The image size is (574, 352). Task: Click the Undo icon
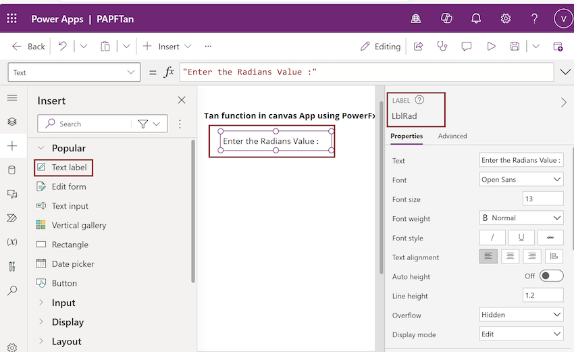[x=63, y=46]
